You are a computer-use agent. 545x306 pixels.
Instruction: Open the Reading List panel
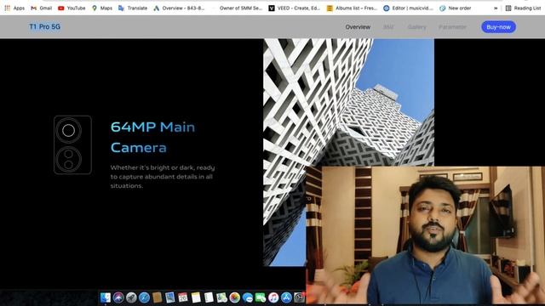(523, 8)
